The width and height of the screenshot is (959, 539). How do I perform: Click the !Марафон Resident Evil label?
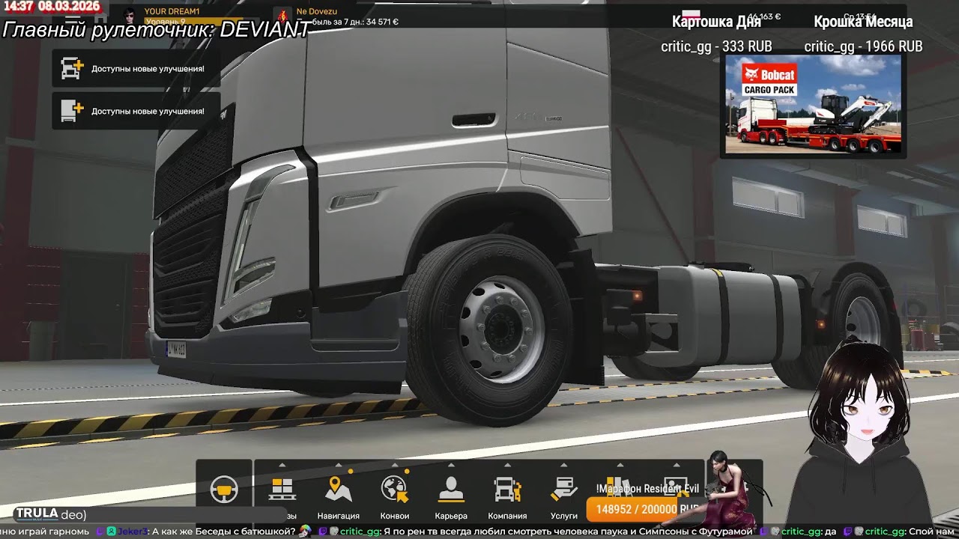click(x=647, y=489)
